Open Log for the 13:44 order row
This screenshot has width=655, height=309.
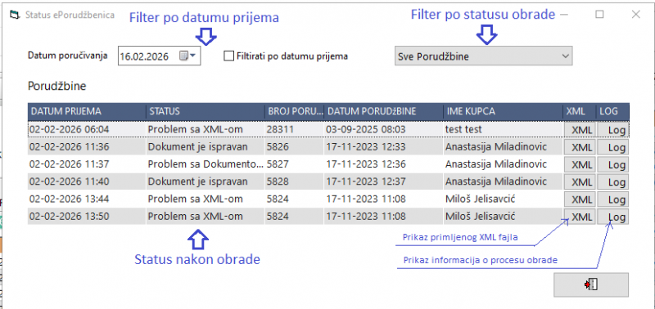coord(612,199)
